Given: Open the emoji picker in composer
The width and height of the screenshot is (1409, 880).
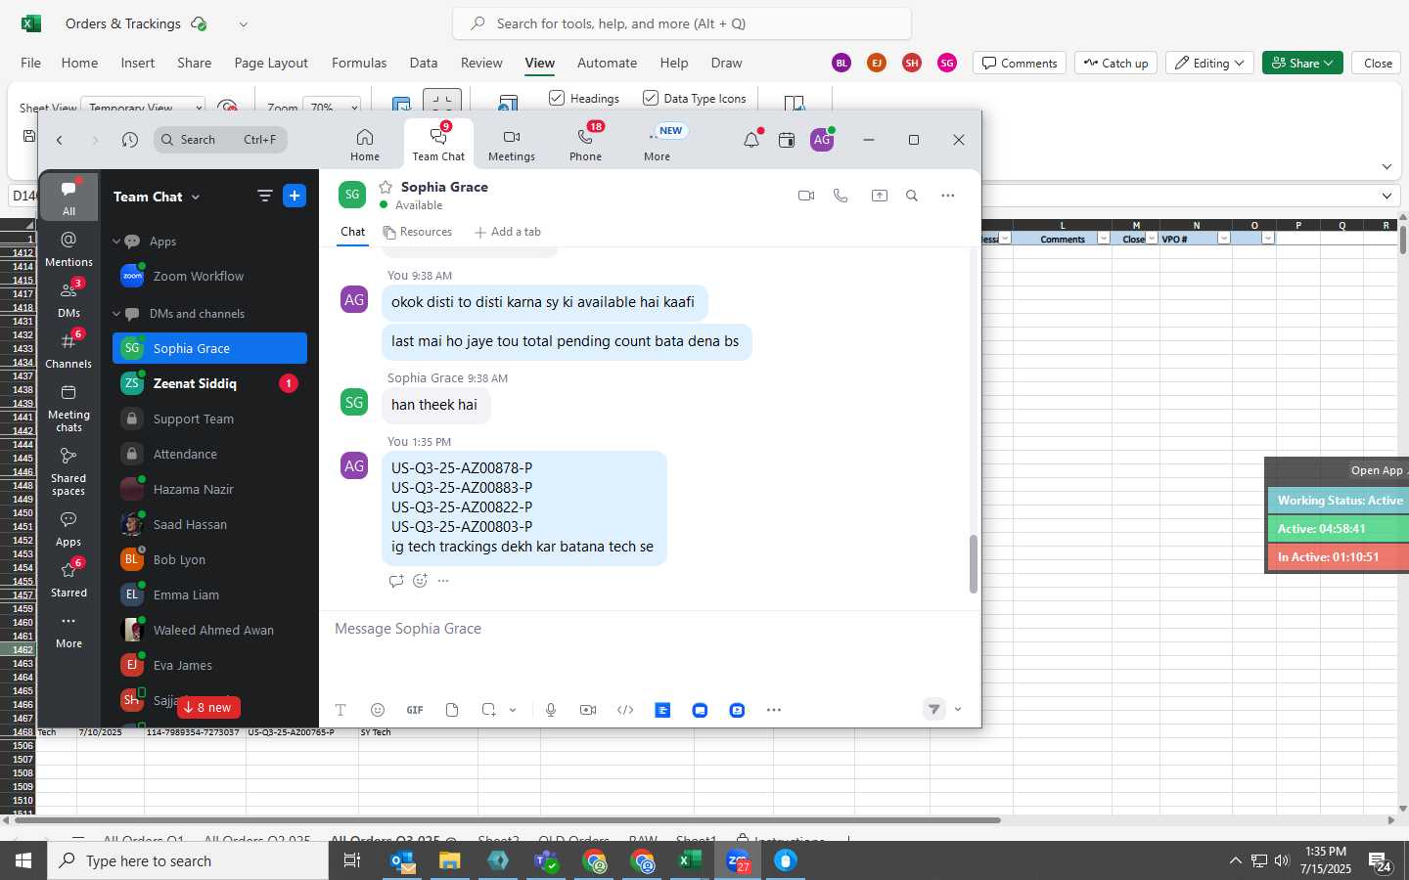Looking at the screenshot, I should coord(378,710).
